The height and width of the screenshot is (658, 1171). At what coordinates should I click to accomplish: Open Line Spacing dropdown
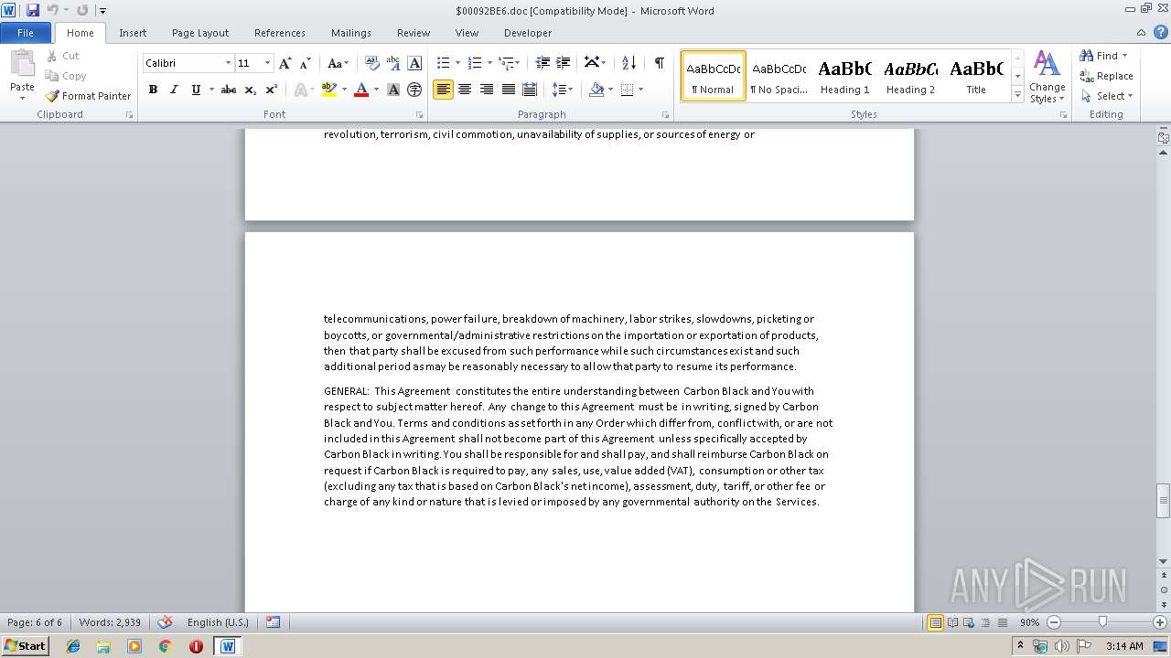(x=563, y=90)
